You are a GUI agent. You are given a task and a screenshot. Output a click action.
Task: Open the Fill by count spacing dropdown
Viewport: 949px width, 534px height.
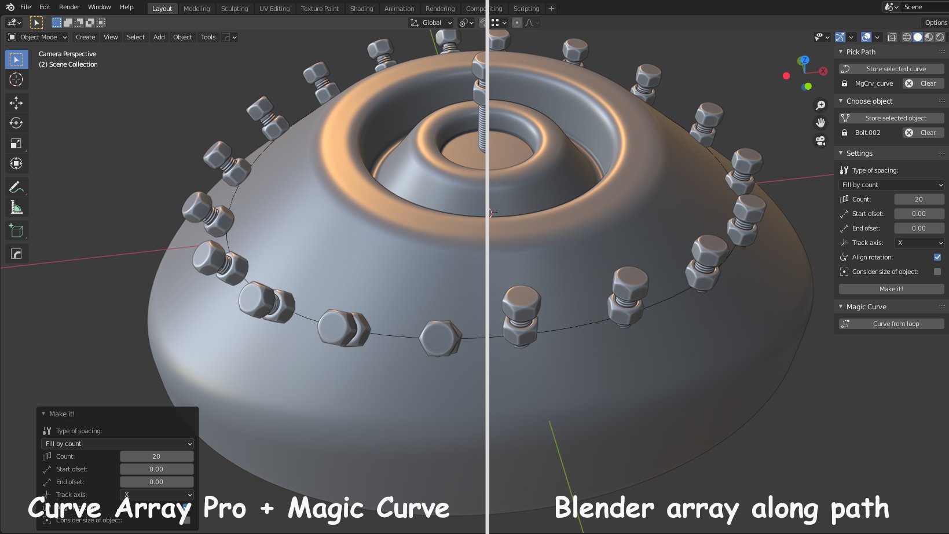tap(891, 184)
